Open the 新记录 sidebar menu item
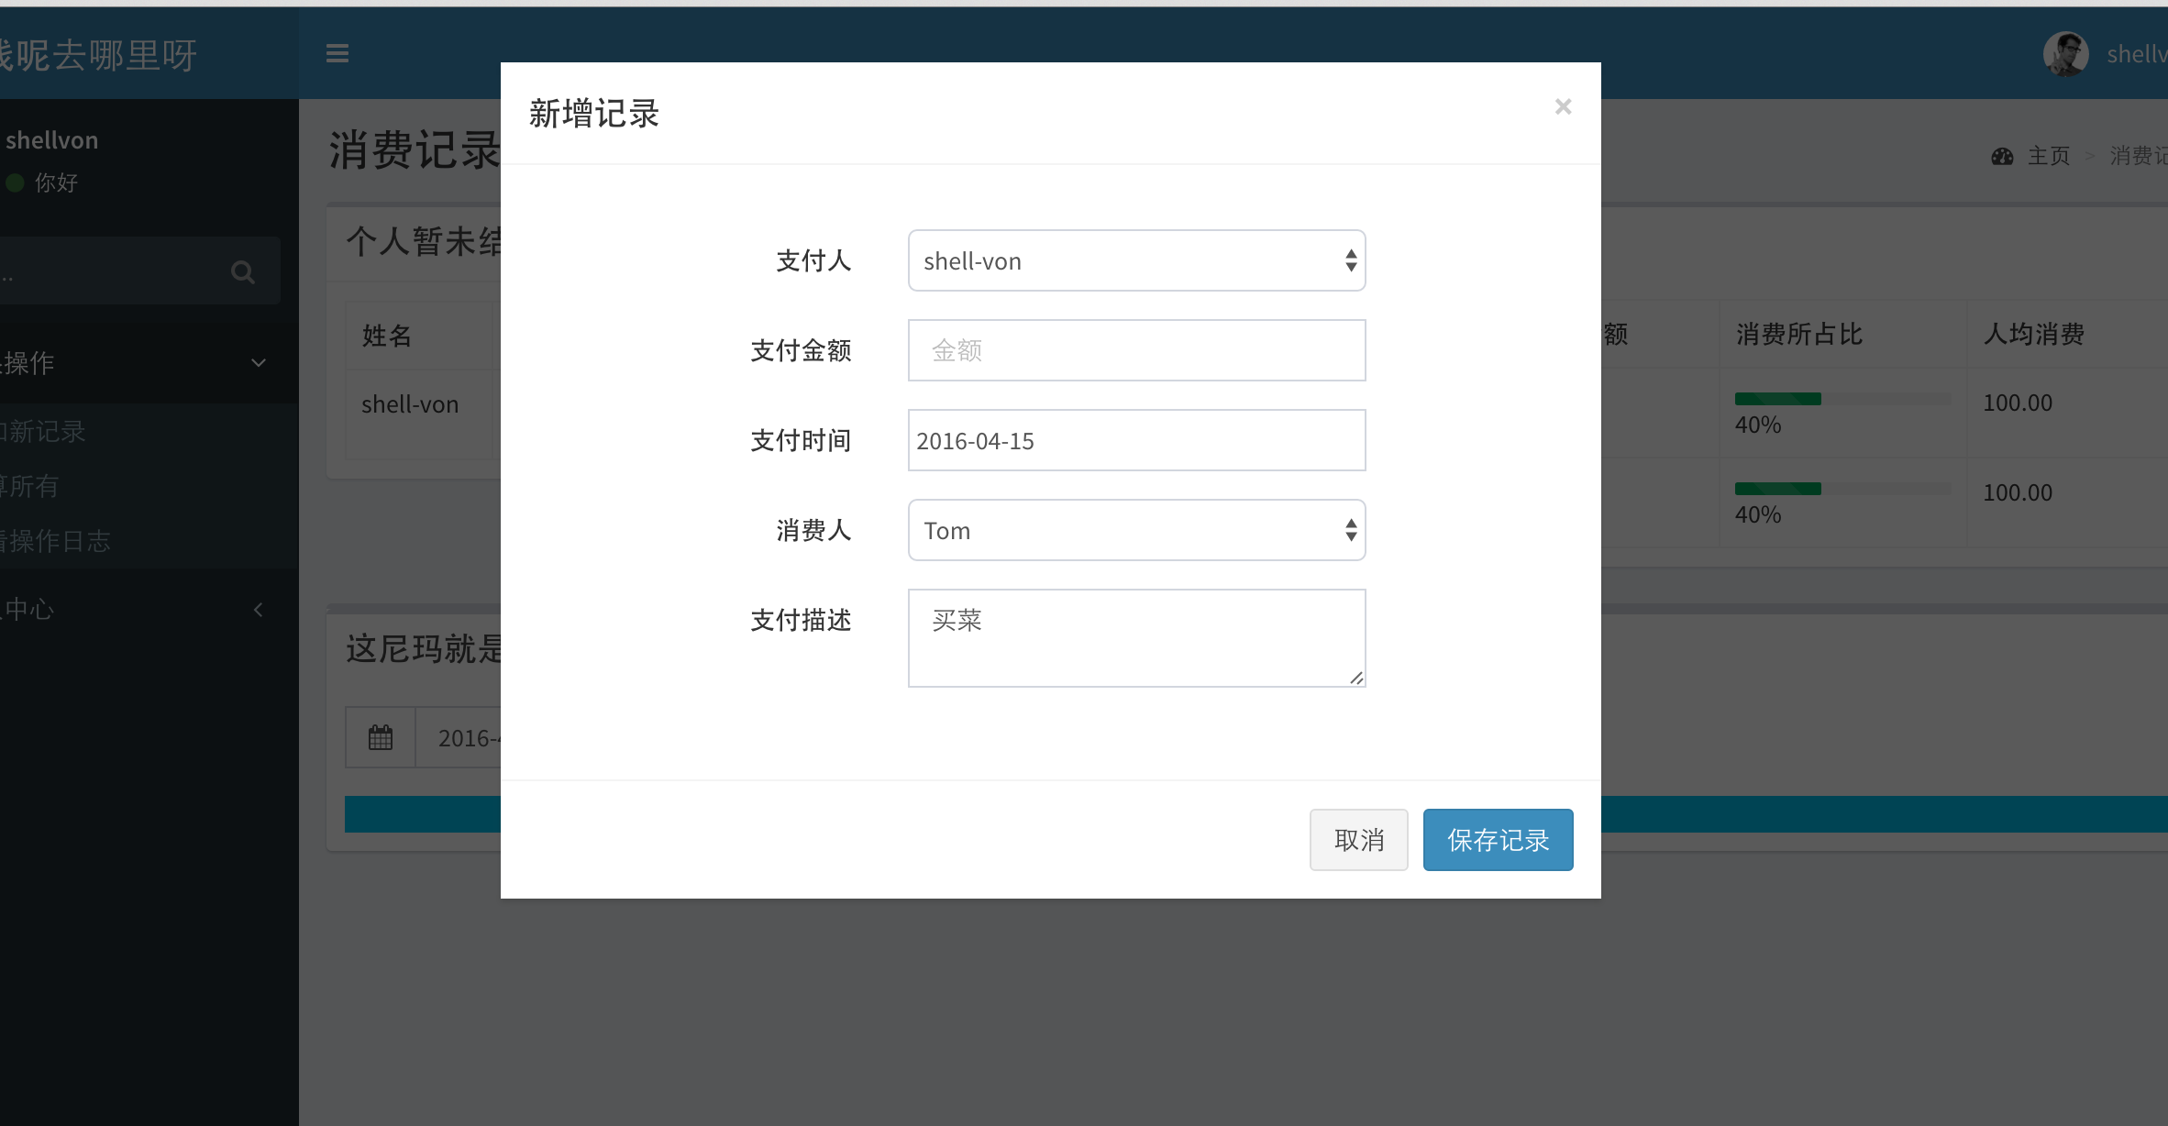This screenshot has width=2168, height=1126. [x=46, y=432]
